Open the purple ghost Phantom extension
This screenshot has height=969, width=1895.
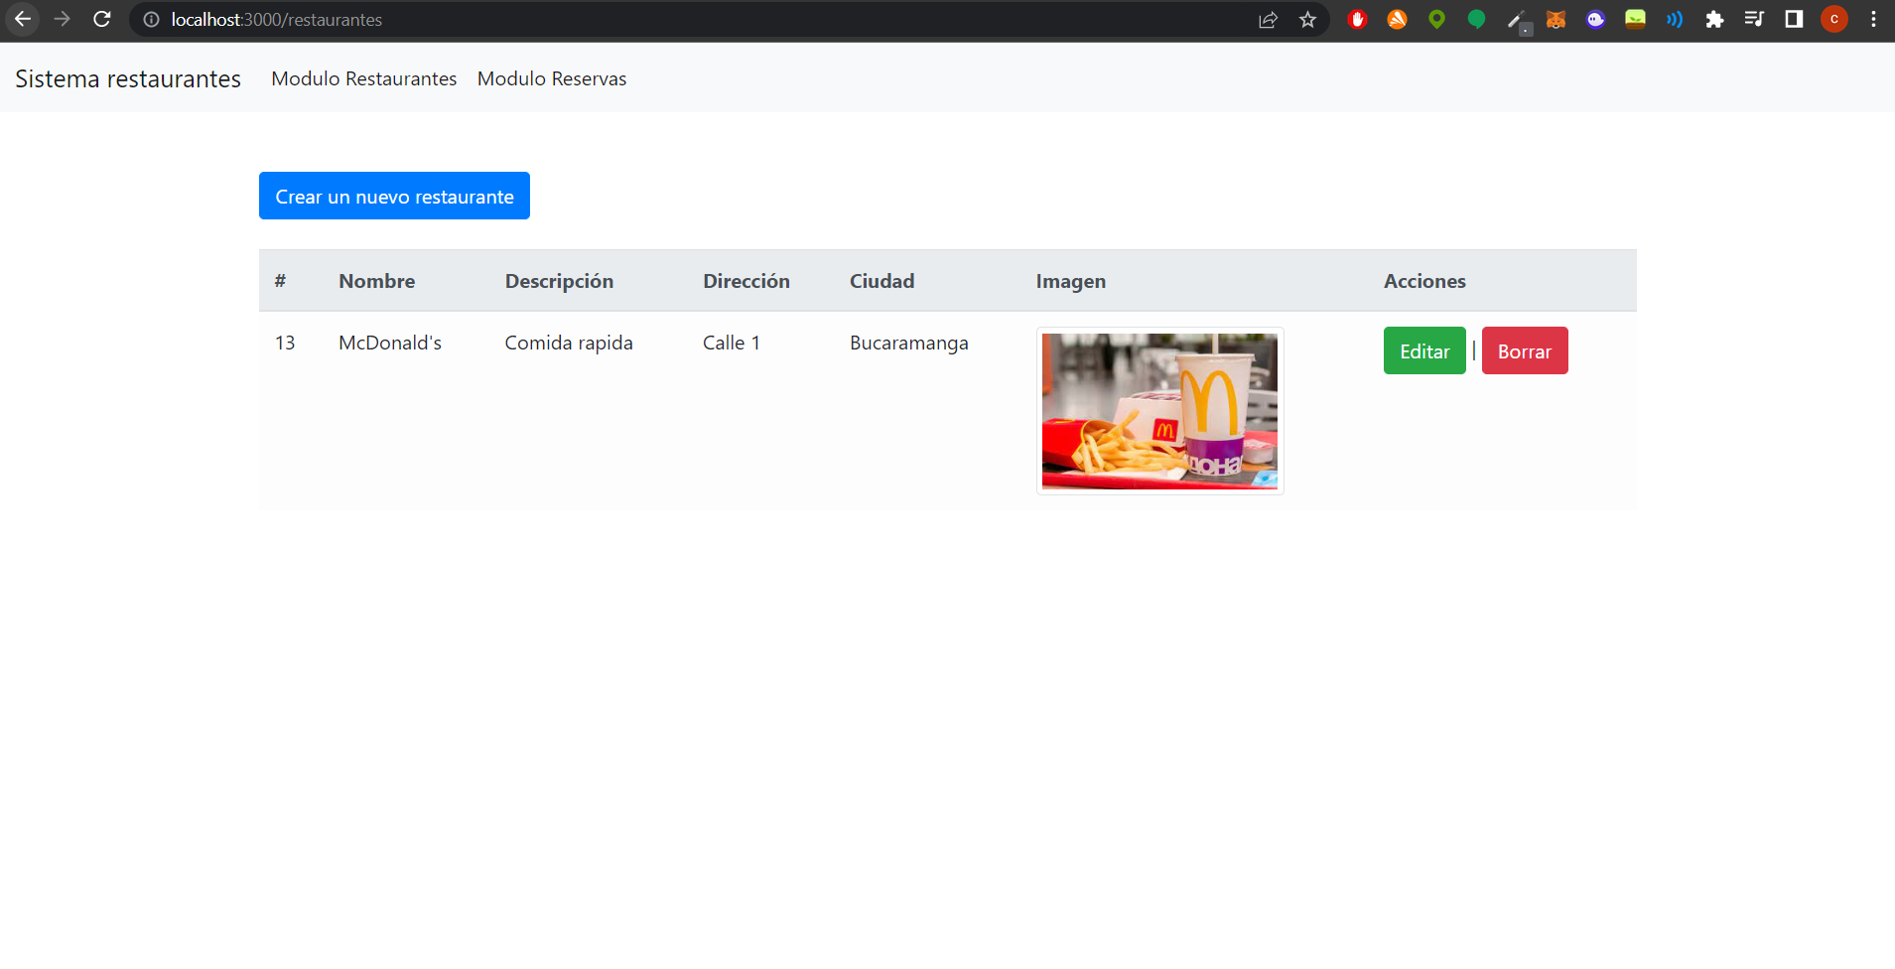(x=1595, y=19)
